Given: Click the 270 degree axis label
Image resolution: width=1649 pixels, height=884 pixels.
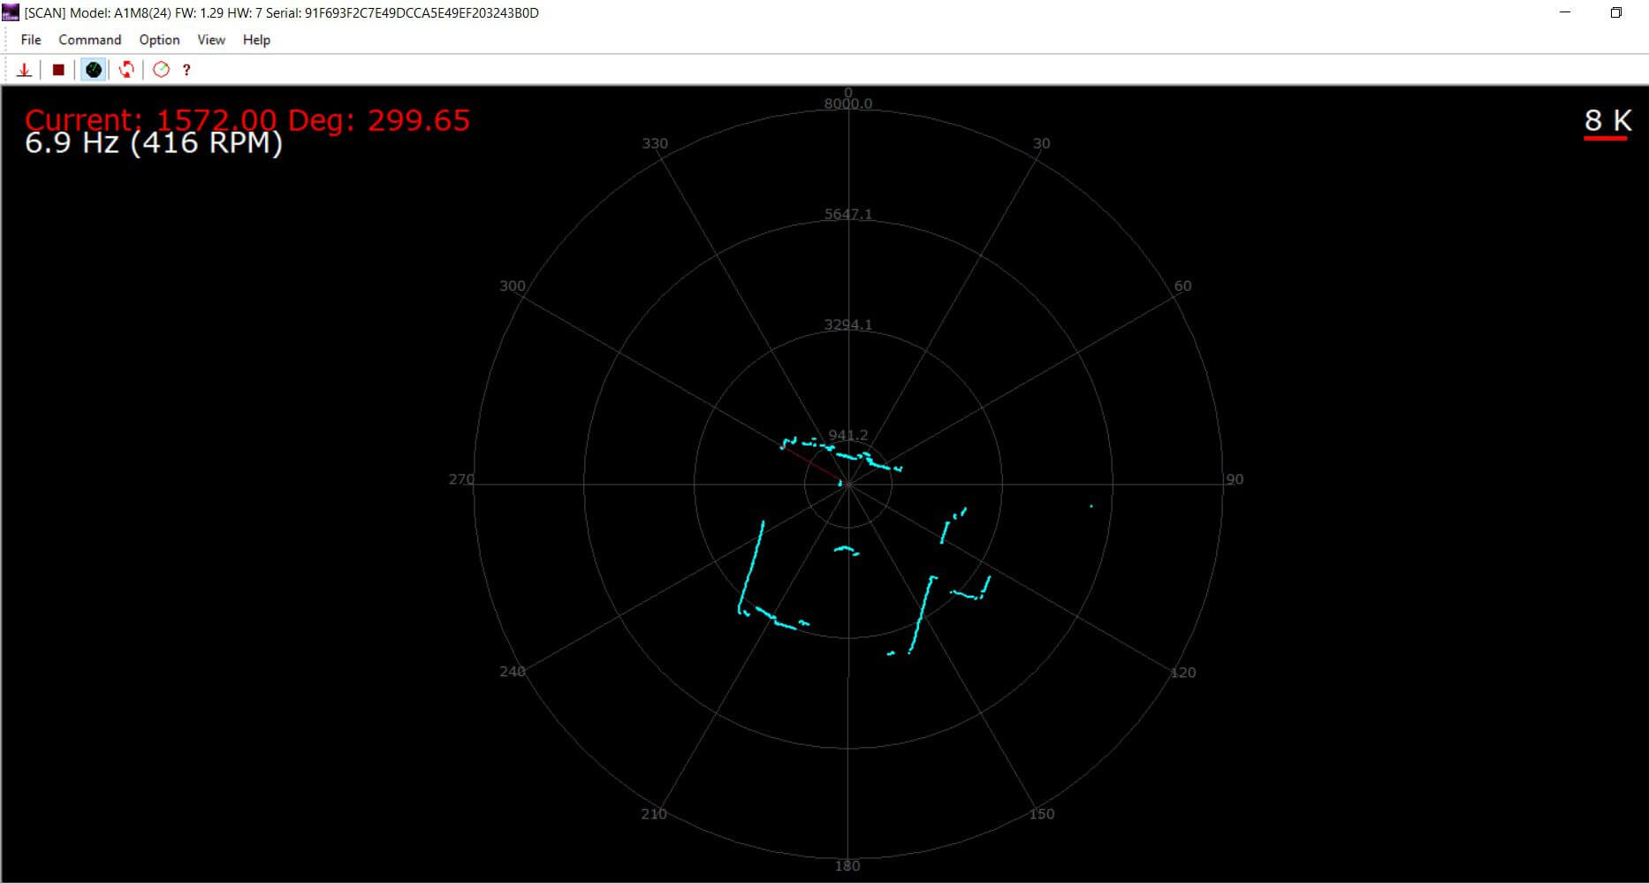Looking at the screenshot, I should point(461,479).
